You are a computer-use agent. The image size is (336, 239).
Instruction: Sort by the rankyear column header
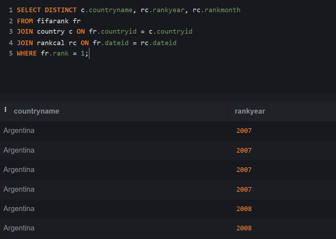[250, 111]
